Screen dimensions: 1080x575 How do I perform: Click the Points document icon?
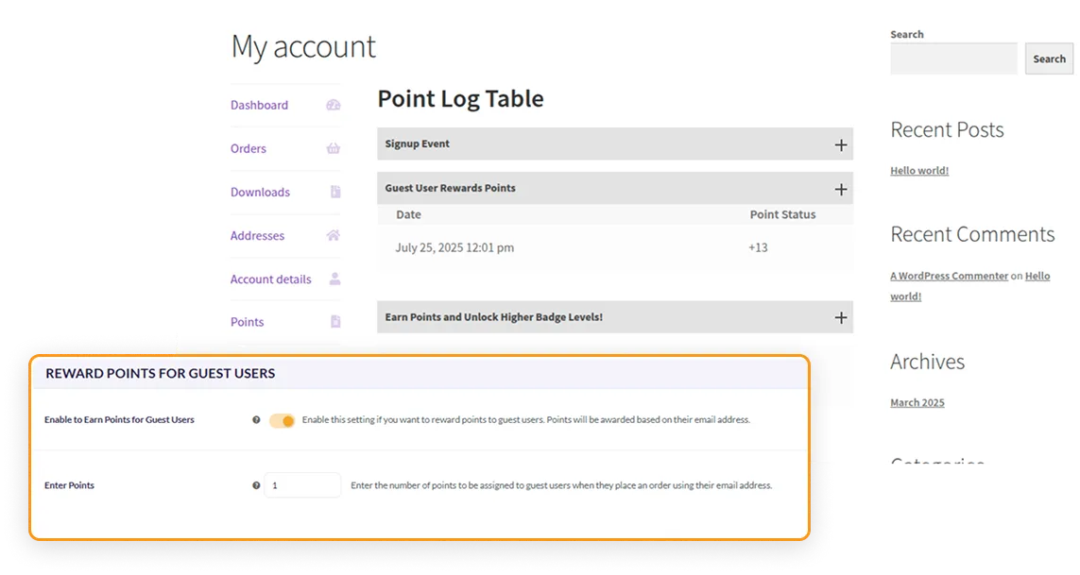point(335,322)
